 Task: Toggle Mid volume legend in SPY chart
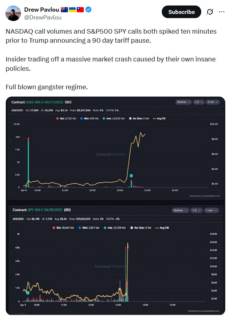click(89, 228)
